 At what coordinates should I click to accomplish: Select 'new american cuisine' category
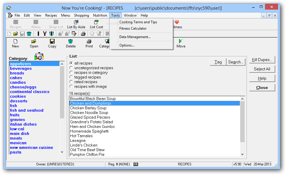(x=32, y=148)
